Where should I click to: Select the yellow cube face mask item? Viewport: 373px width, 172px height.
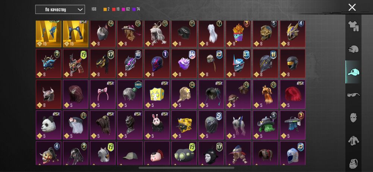pyautogui.click(x=157, y=94)
